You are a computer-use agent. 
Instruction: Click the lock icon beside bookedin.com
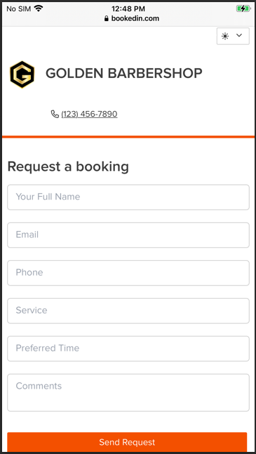[107, 19]
